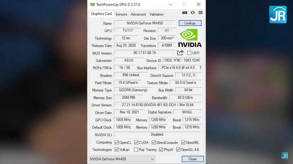Click the Texture Fillrate field 68.0 GTexel/s
The width and height of the screenshot is (293, 164).
click(186, 83)
